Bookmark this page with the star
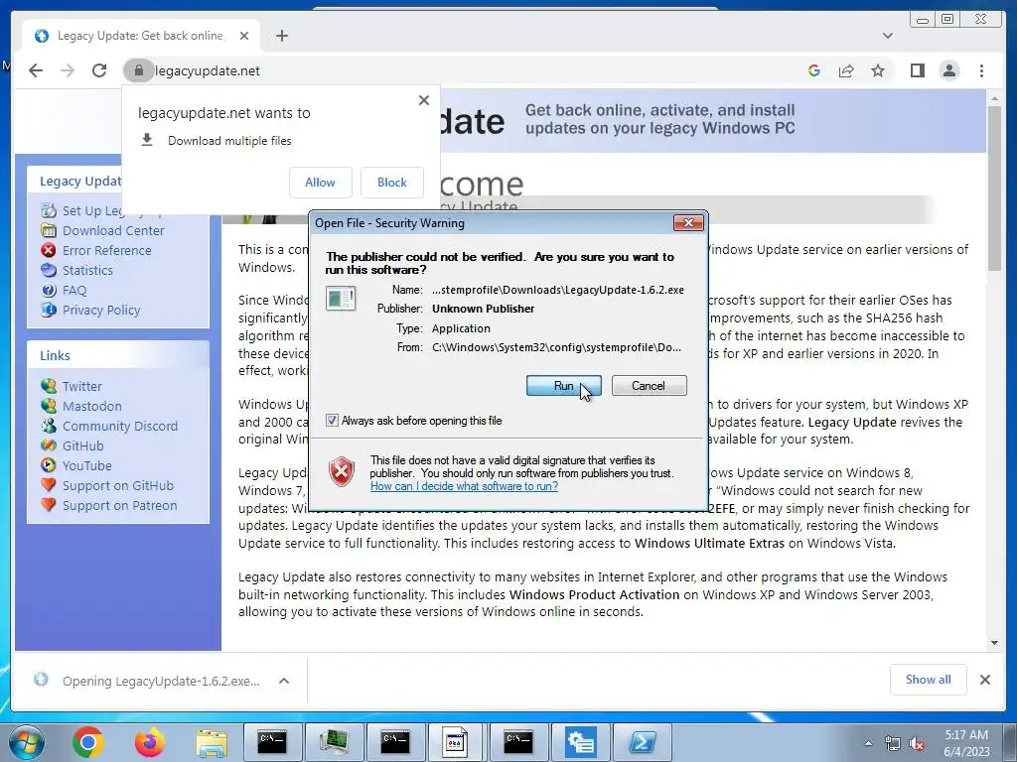The height and width of the screenshot is (762, 1017). 878,70
